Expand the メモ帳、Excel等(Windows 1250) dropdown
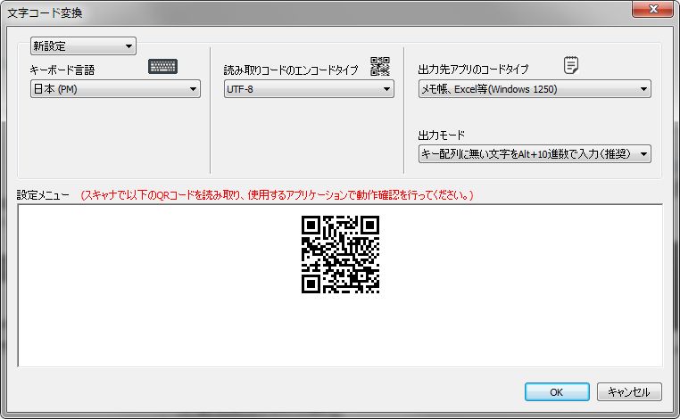 [x=534, y=89]
